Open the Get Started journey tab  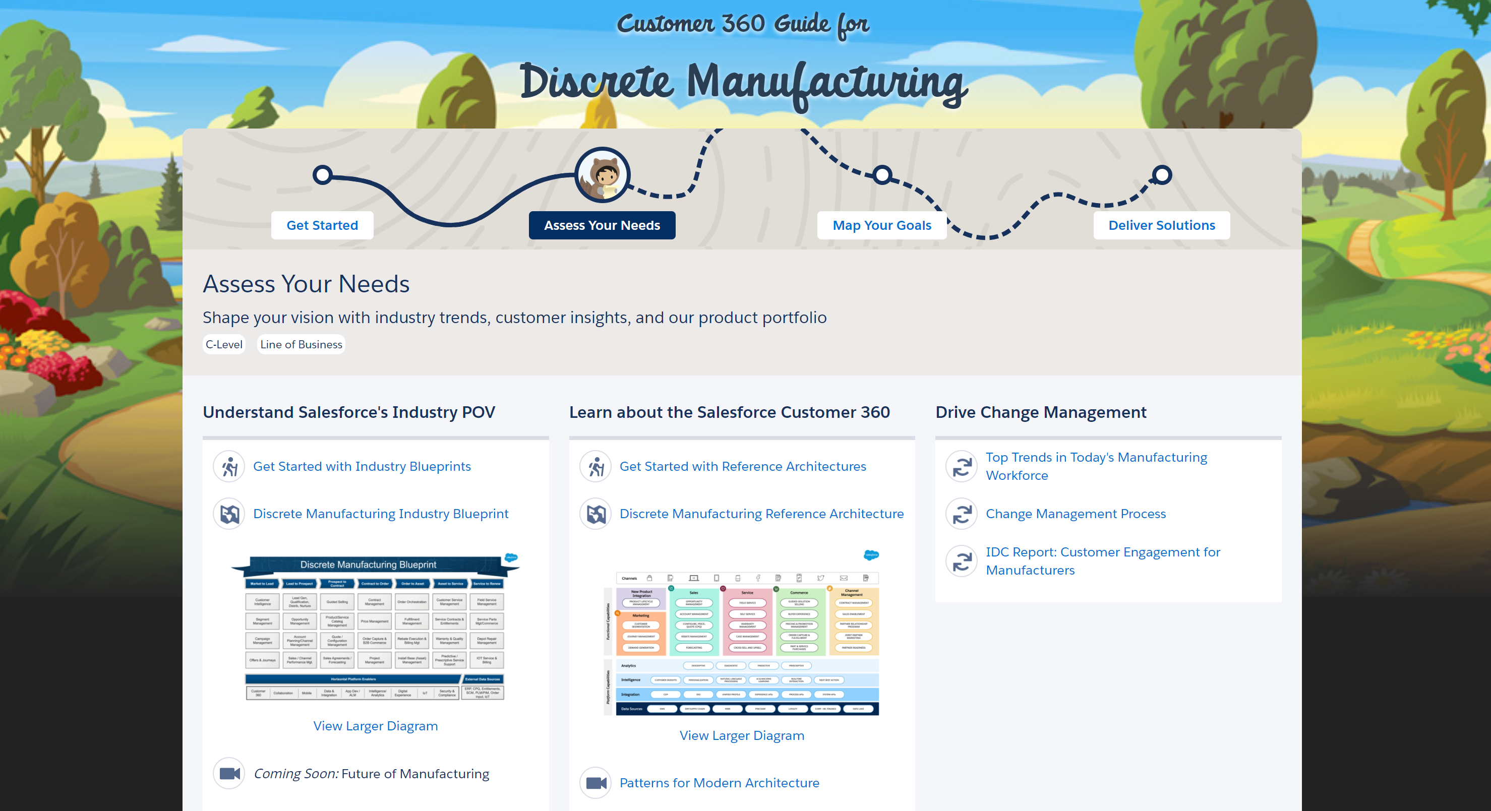(322, 225)
